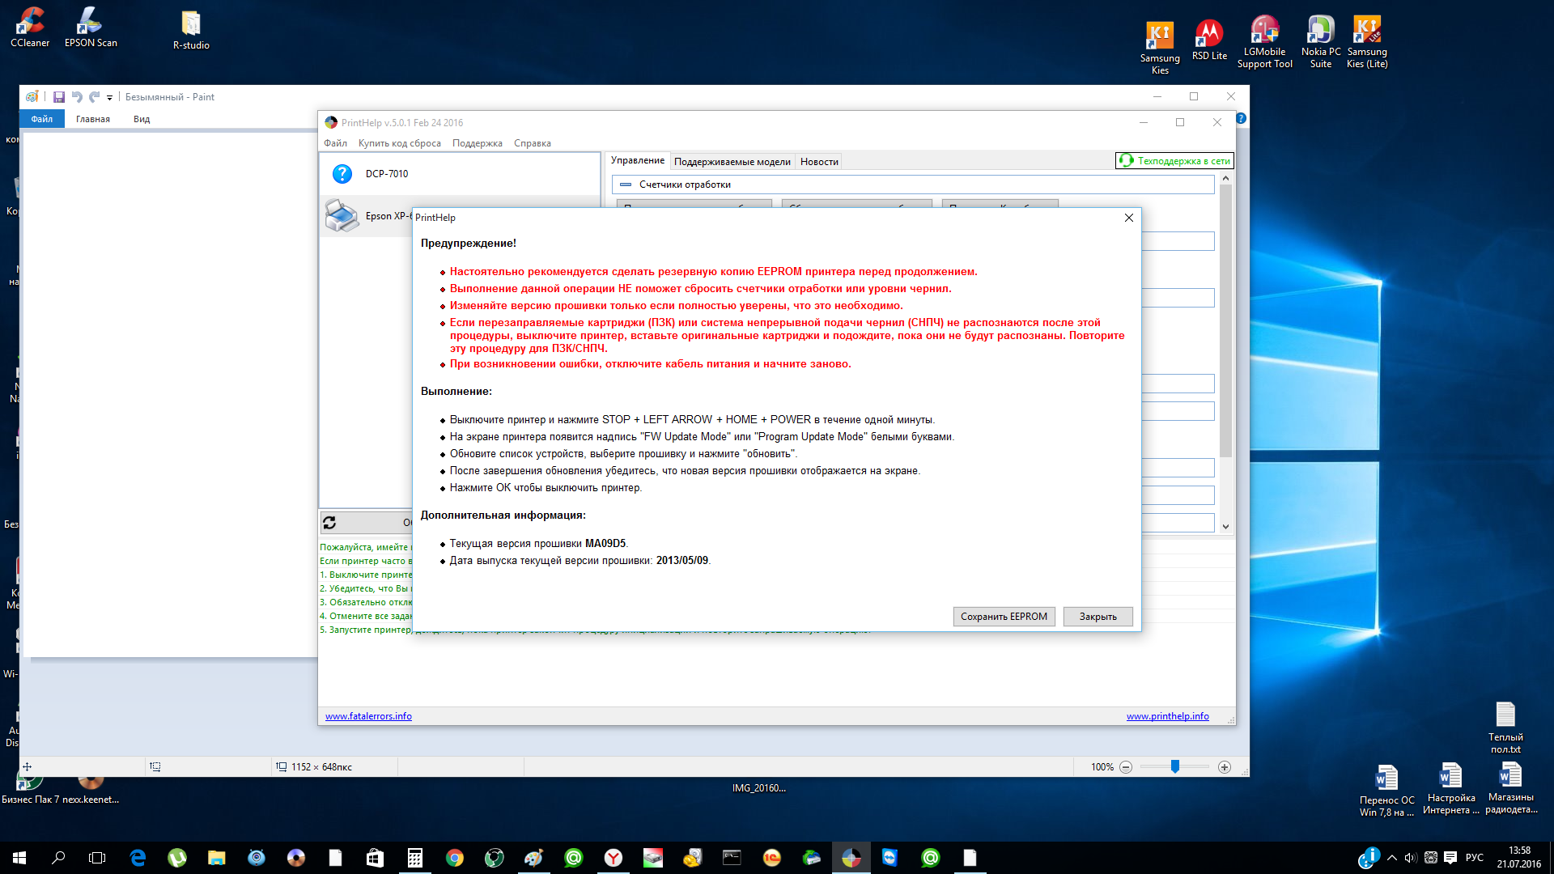This screenshot has height=874, width=1554.
Task: Click the Paint help question mark icon
Action: (1241, 119)
